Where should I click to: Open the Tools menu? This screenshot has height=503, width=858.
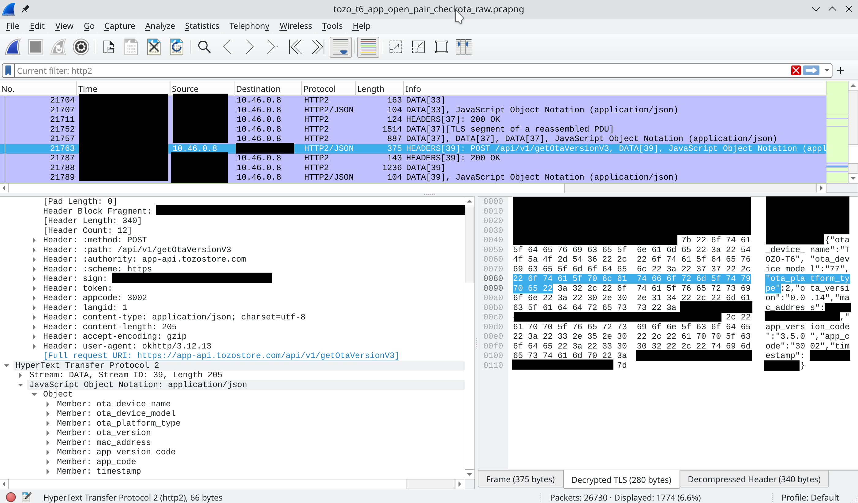click(x=332, y=26)
